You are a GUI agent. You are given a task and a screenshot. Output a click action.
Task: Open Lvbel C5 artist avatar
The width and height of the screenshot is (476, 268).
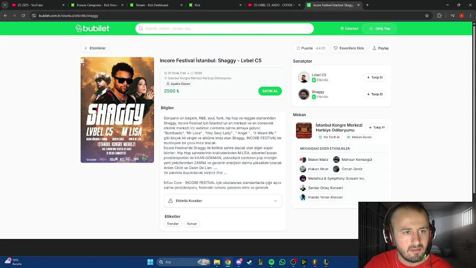pos(304,77)
